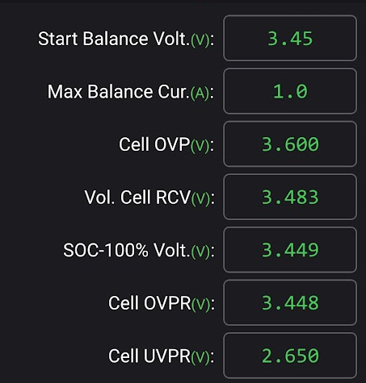Click the (V) unit beside Cell UVPR
Viewport: 366px width, 383px height.
[200, 357]
